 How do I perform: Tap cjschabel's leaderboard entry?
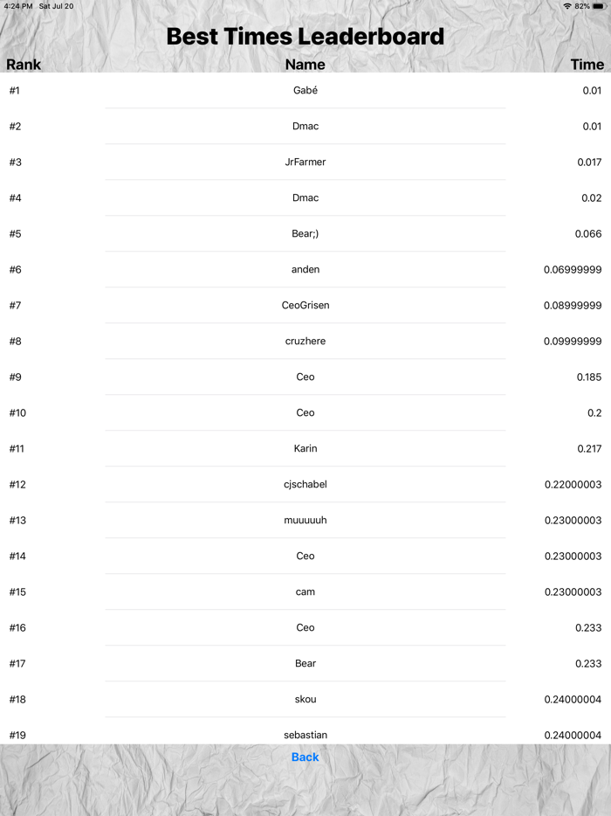click(x=305, y=484)
